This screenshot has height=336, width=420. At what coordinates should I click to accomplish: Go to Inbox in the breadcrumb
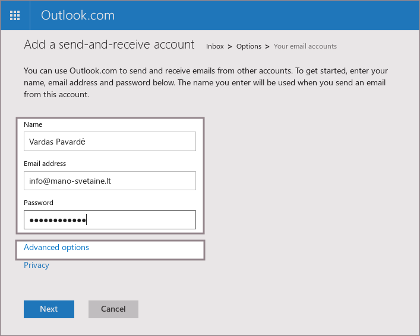click(214, 46)
